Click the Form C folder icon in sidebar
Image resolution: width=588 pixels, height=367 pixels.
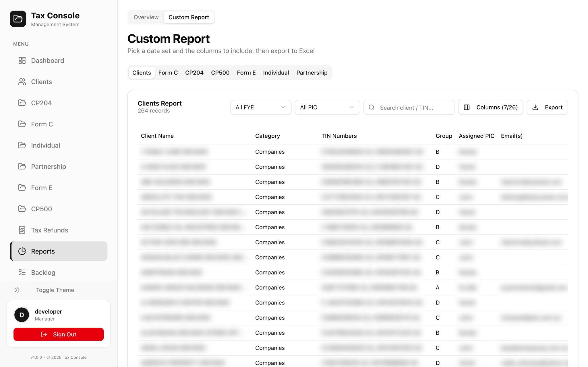[x=22, y=124]
